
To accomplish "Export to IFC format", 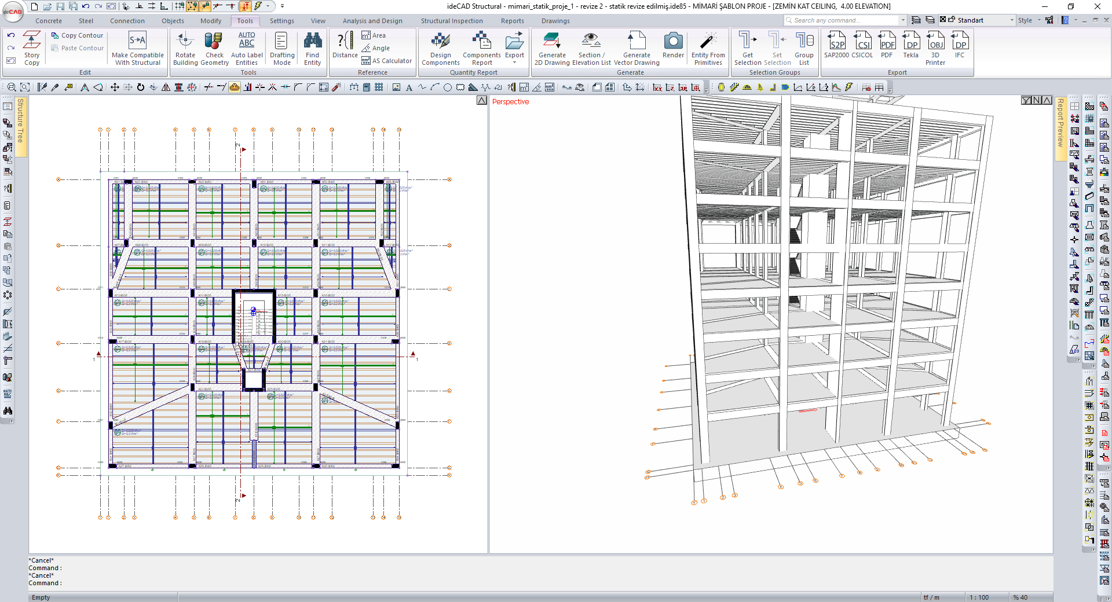I will point(960,46).
